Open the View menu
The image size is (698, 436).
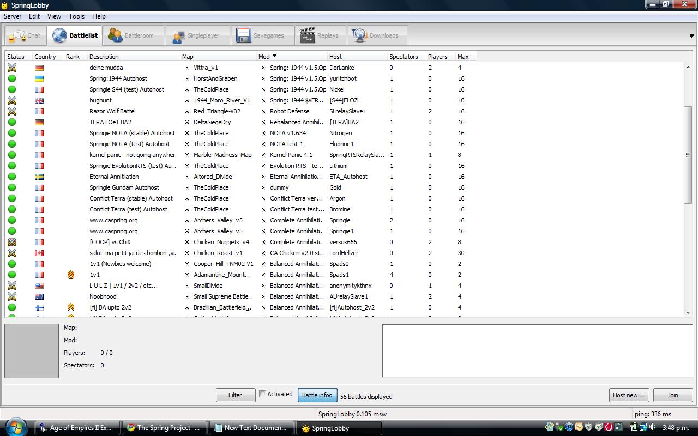click(54, 16)
